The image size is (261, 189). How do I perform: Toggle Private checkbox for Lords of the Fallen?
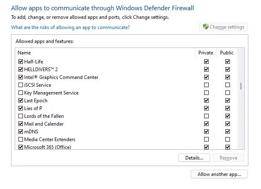coord(206,116)
